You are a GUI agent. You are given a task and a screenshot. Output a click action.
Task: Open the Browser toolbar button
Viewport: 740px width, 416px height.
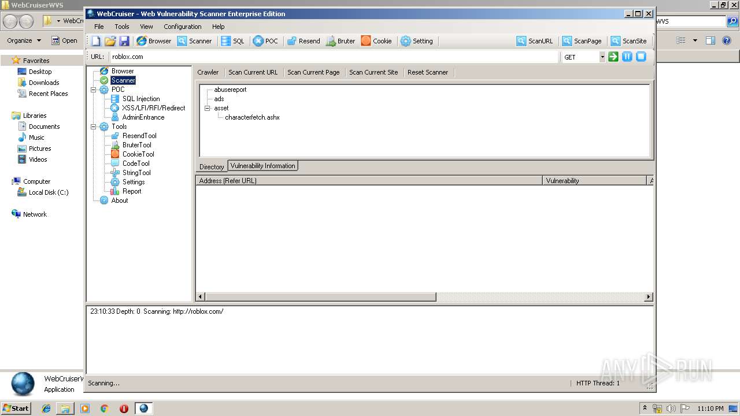pos(154,41)
